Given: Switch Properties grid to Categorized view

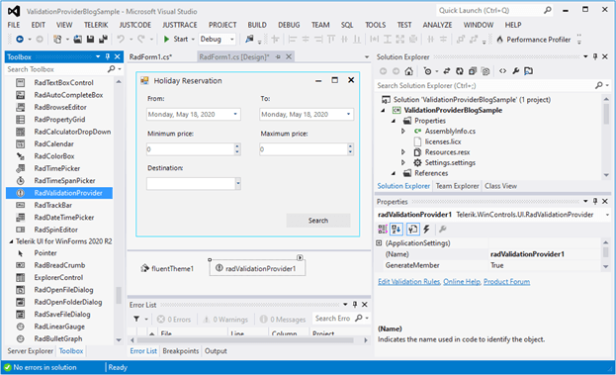Looking at the screenshot, I should [x=383, y=229].
